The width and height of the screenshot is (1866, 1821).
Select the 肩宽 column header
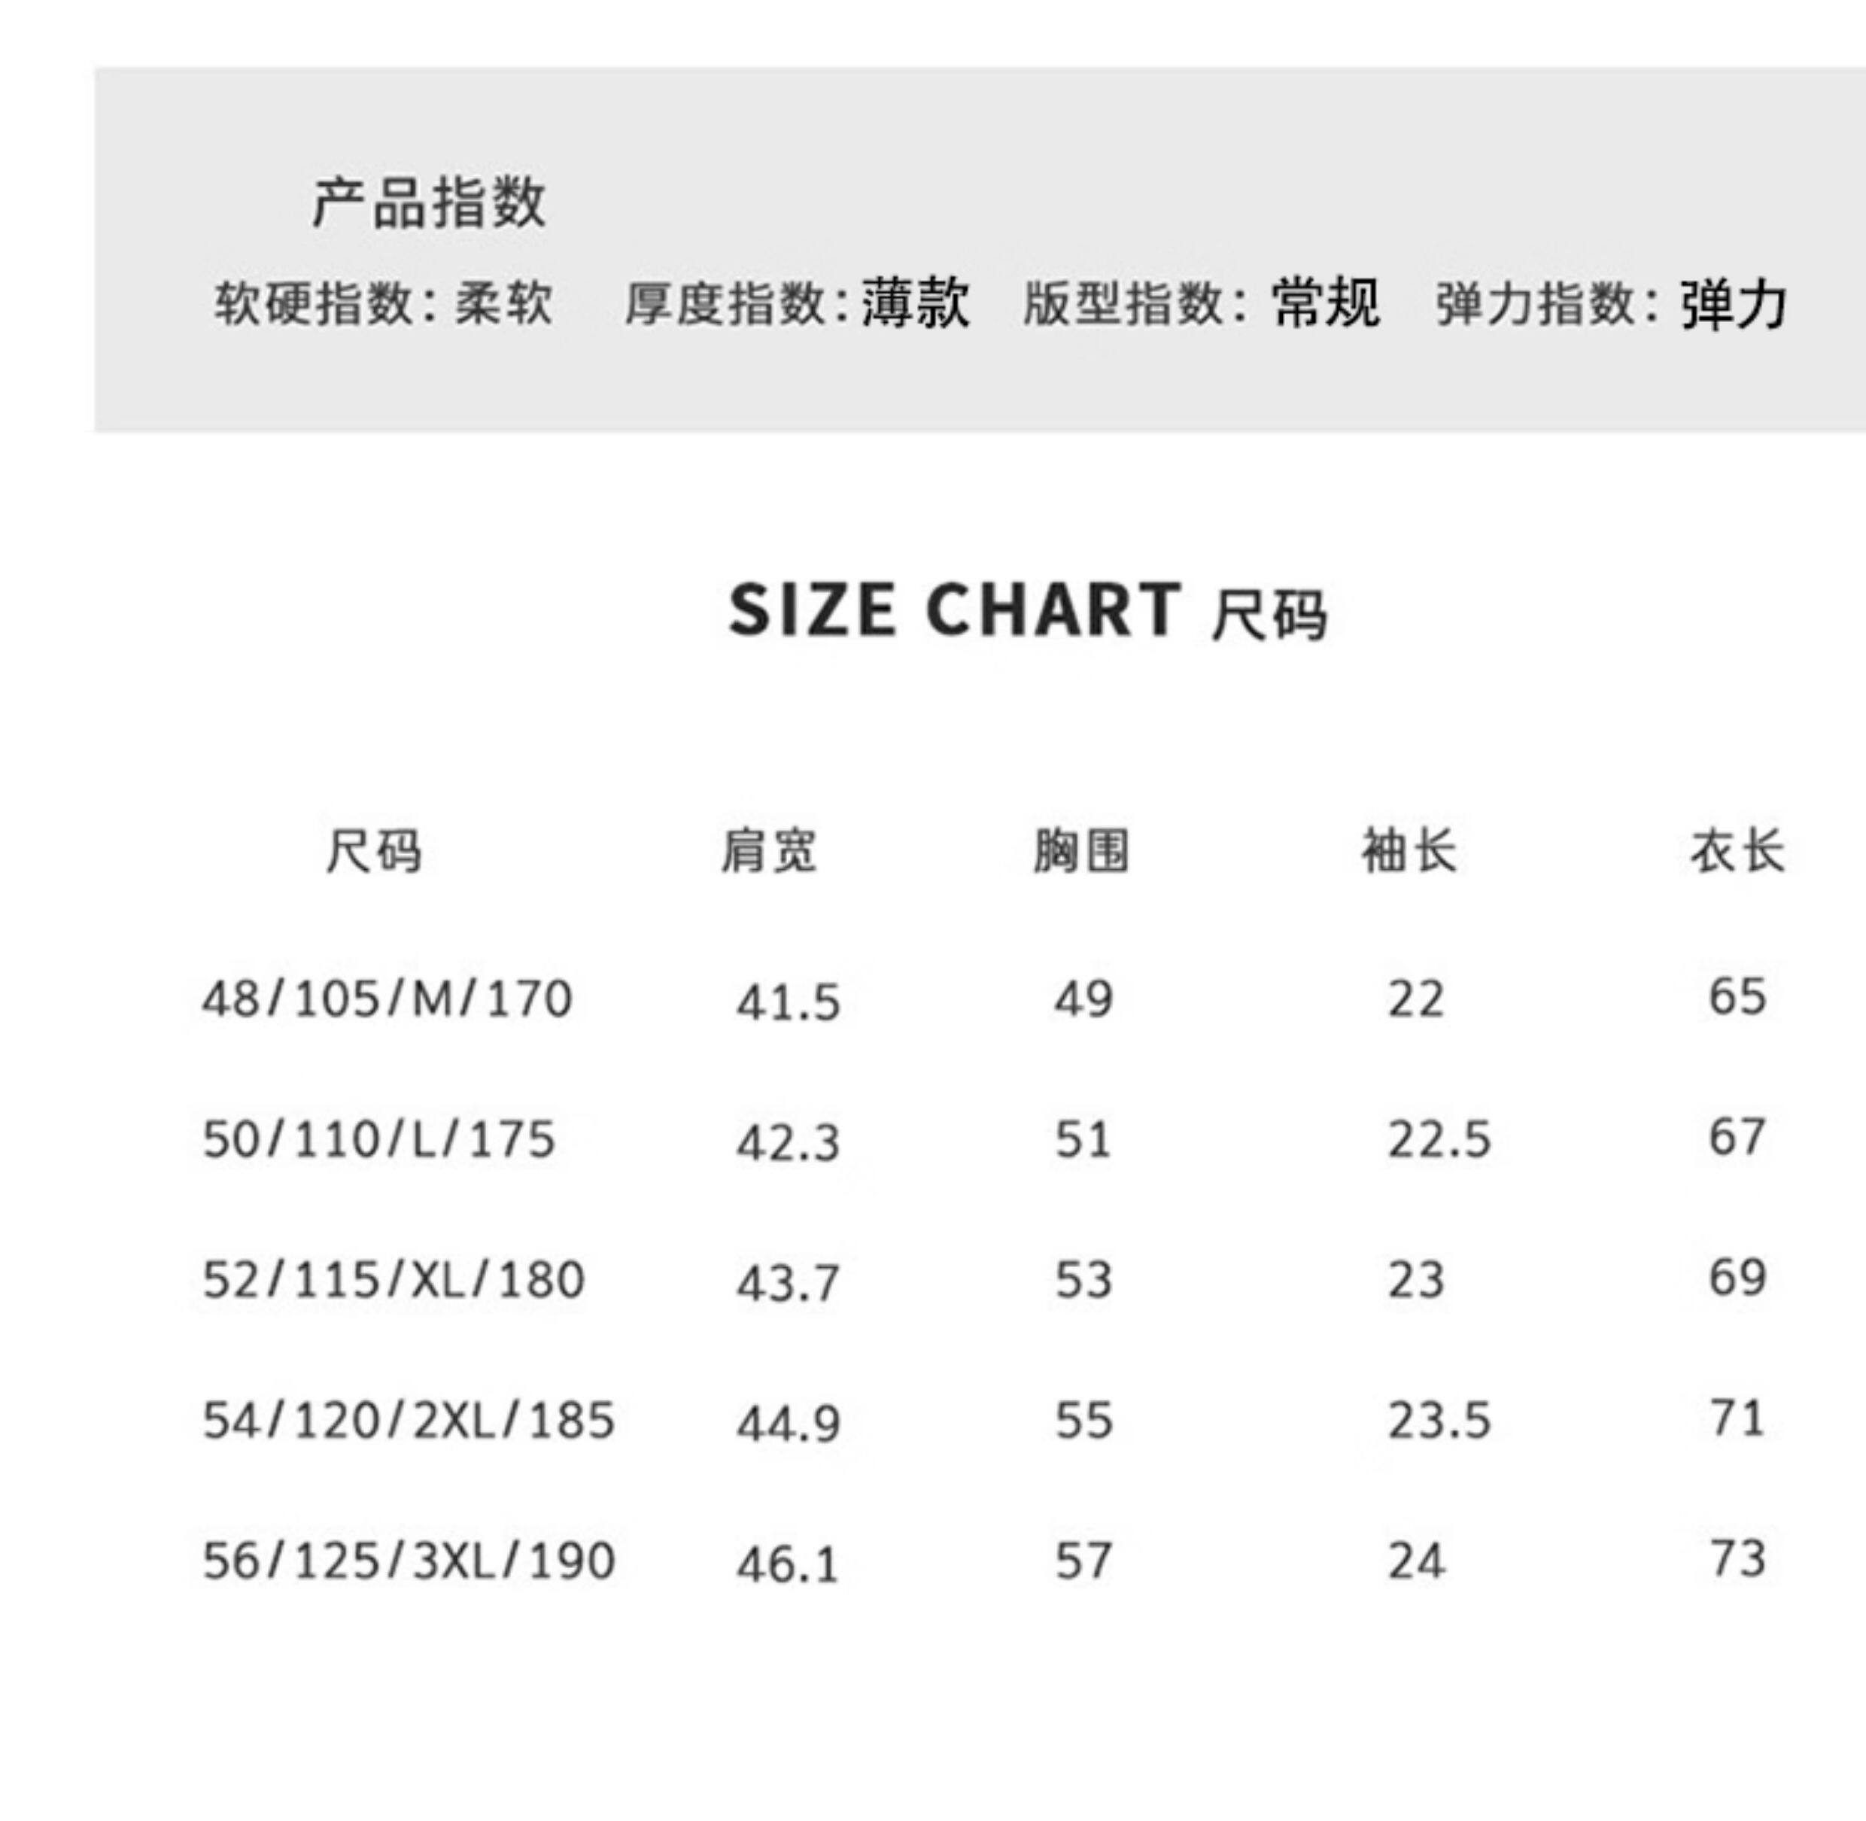point(769,851)
